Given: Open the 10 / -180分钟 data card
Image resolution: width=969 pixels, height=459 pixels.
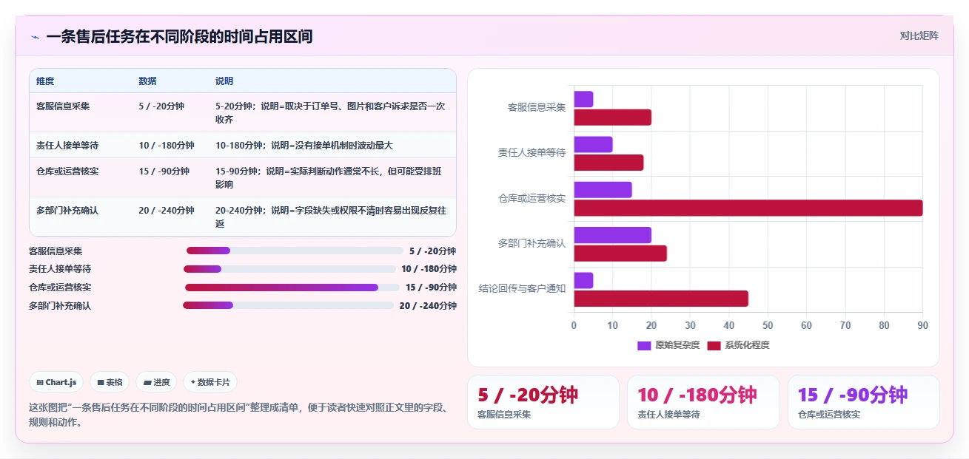Looking at the screenshot, I should point(703,402).
